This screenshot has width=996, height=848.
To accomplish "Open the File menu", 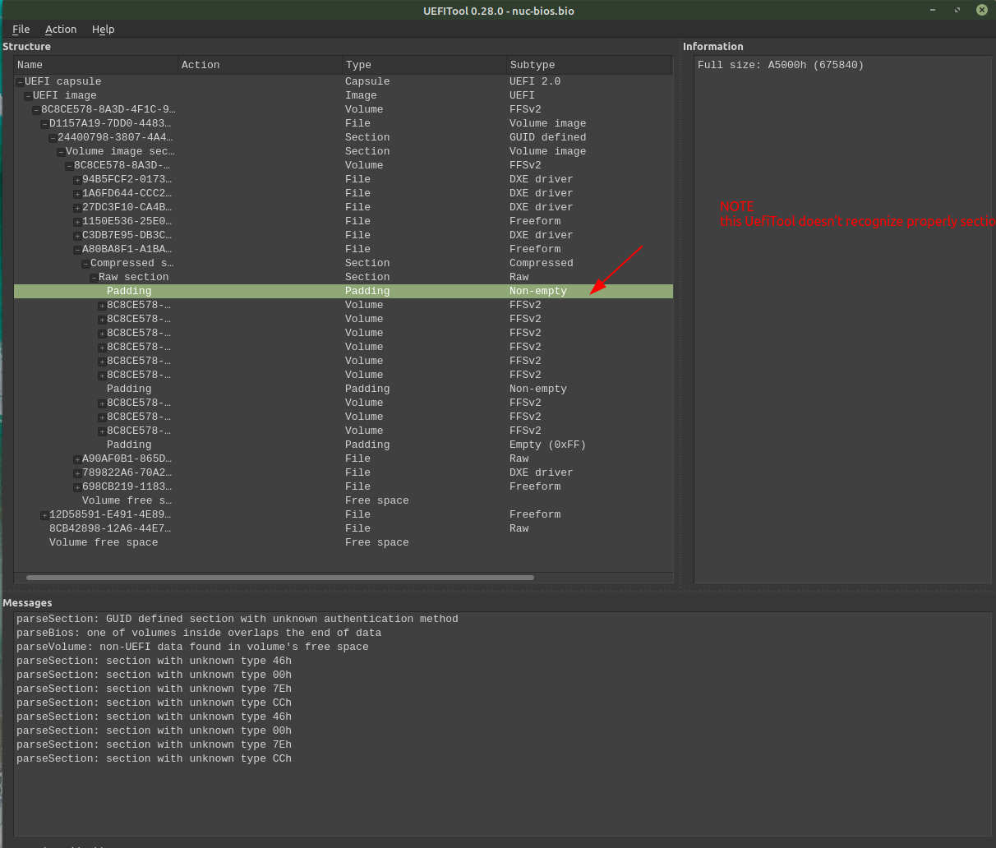I will 21,29.
